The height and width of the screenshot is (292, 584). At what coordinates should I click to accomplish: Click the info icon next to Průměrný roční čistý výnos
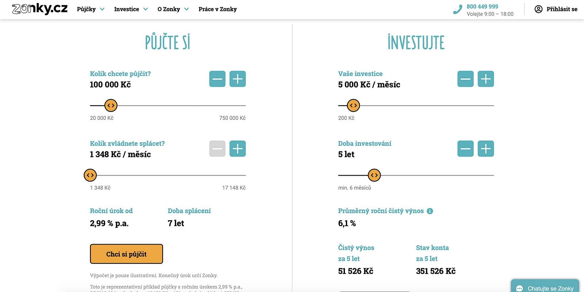click(x=430, y=211)
